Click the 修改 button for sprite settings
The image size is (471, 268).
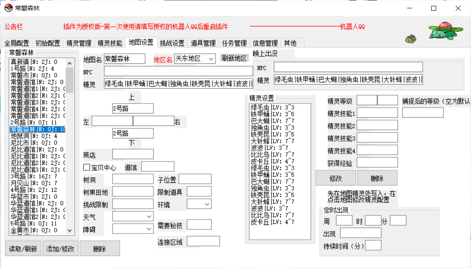click(336, 178)
